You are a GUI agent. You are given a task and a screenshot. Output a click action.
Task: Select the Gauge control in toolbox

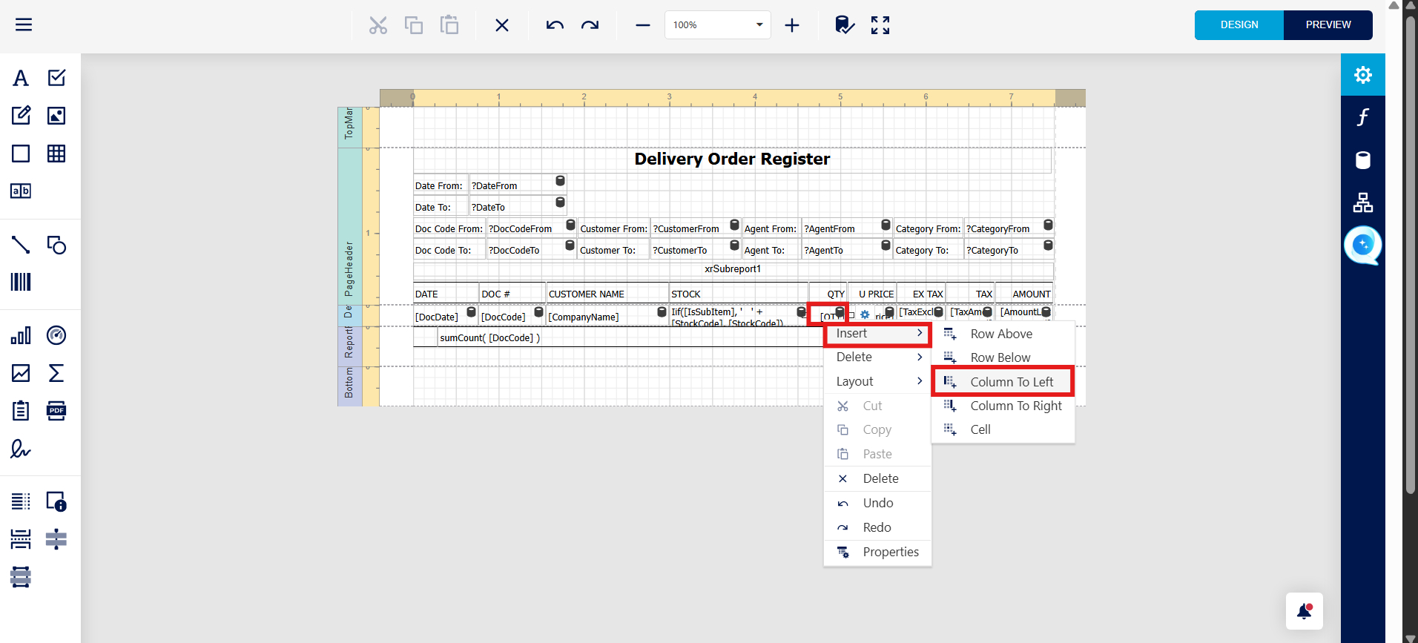56,335
